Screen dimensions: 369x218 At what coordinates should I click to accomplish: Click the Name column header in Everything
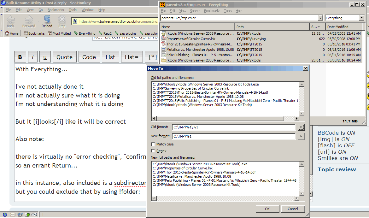[197, 27]
